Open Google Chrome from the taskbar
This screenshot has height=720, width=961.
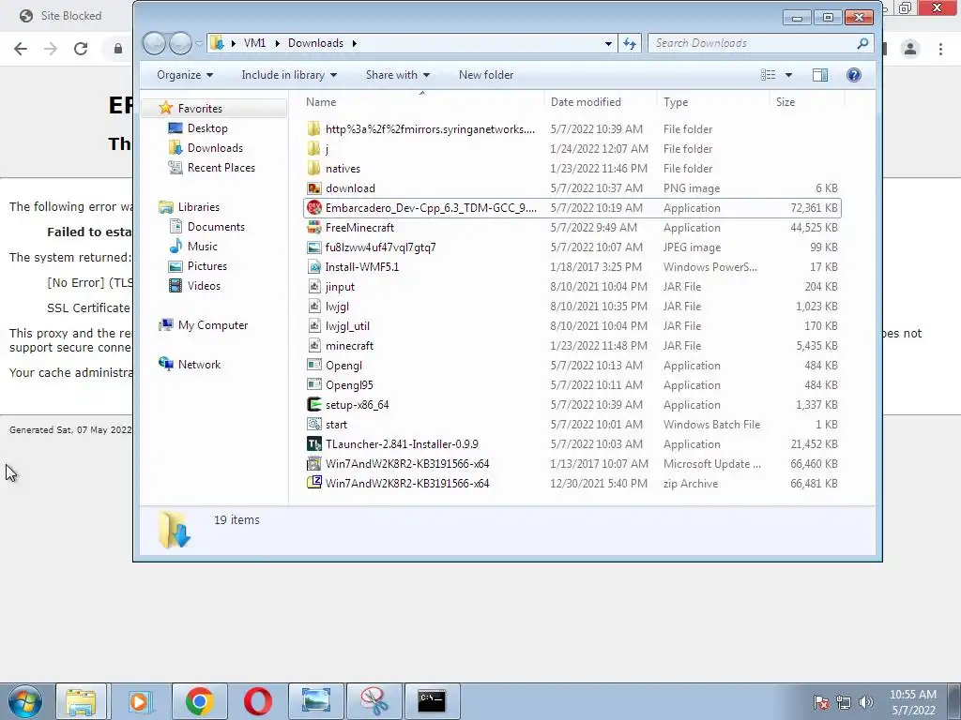point(199,701)
